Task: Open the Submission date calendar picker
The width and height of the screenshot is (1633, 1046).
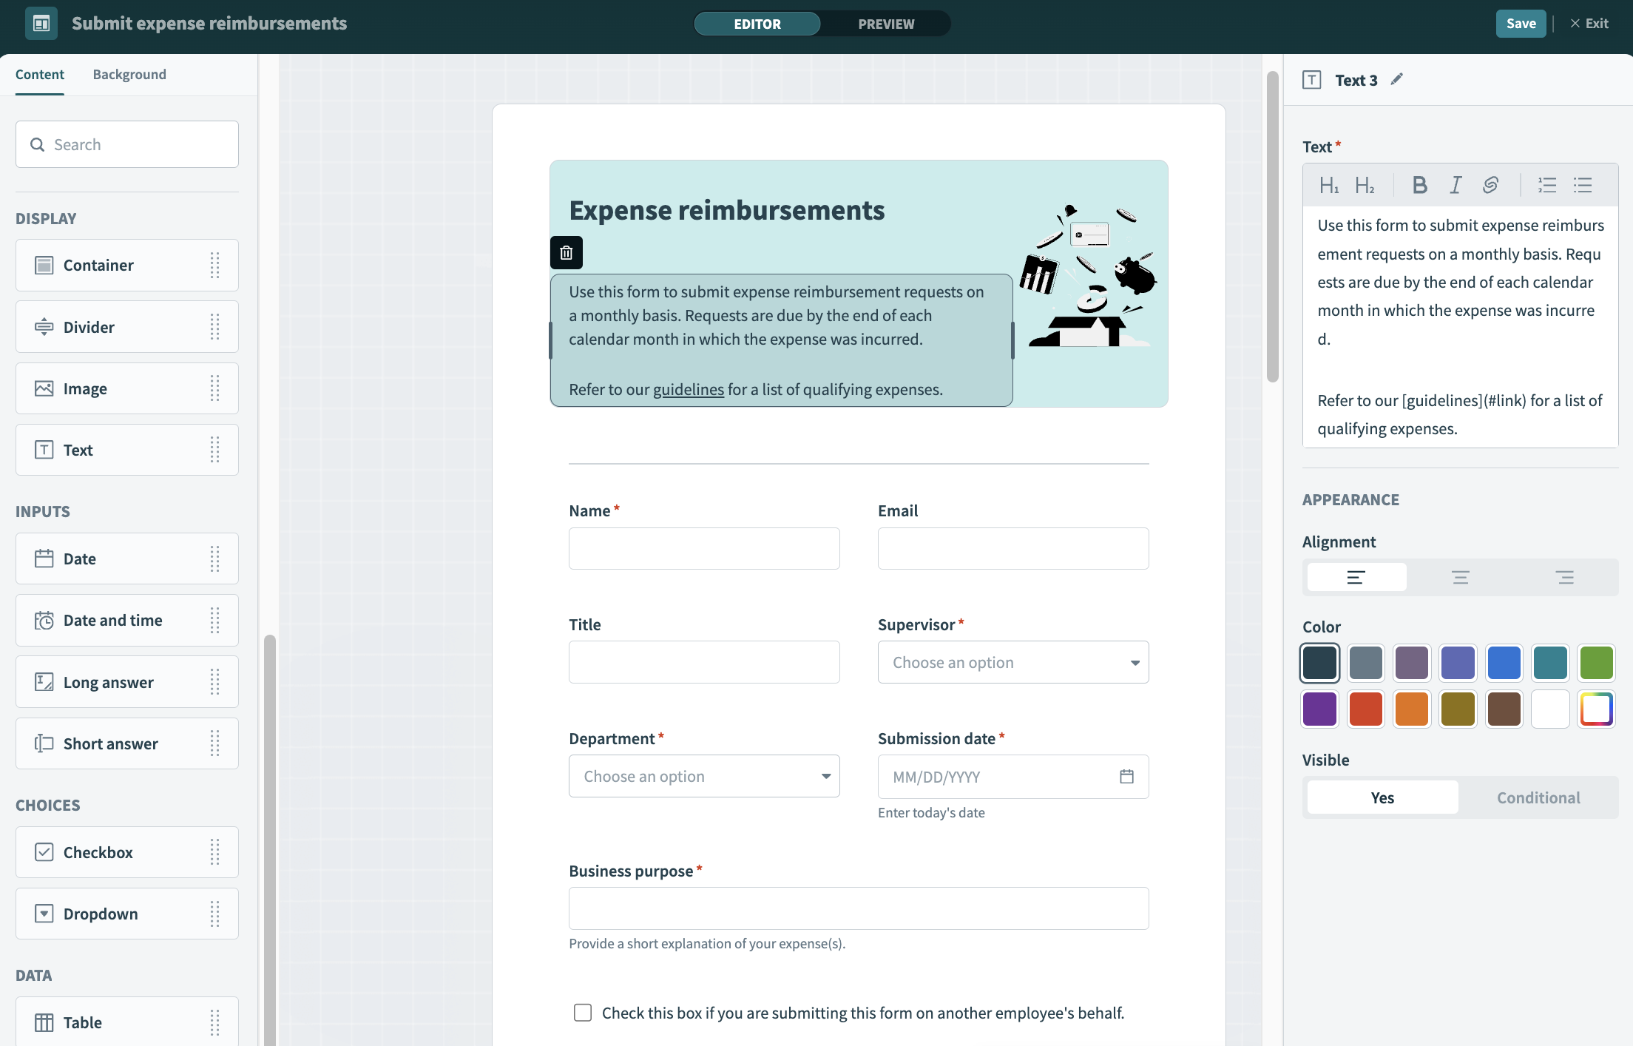Action: 1126,776
